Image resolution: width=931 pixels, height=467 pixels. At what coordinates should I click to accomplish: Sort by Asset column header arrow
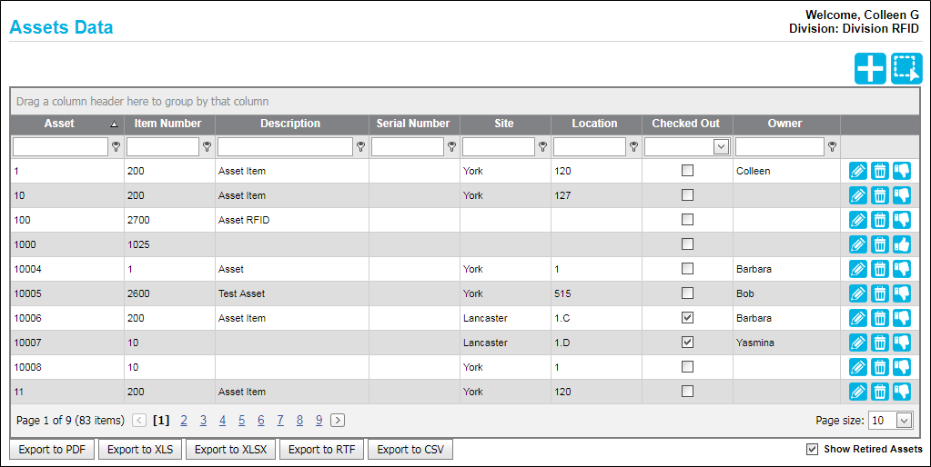click(x=114, y=124)
